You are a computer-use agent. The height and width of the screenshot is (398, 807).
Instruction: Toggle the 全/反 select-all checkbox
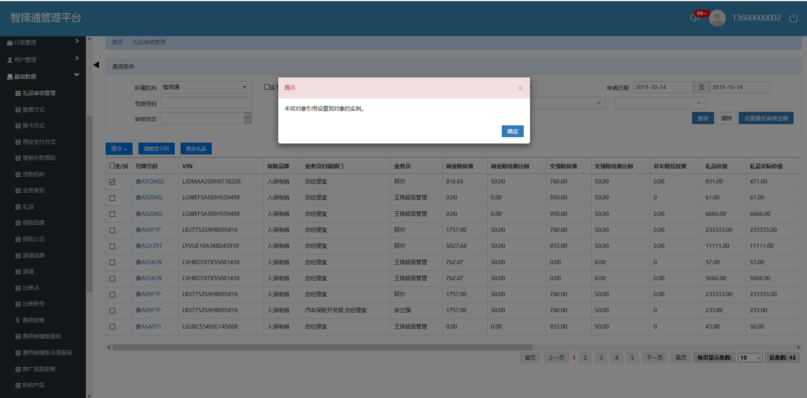point(112,166)
